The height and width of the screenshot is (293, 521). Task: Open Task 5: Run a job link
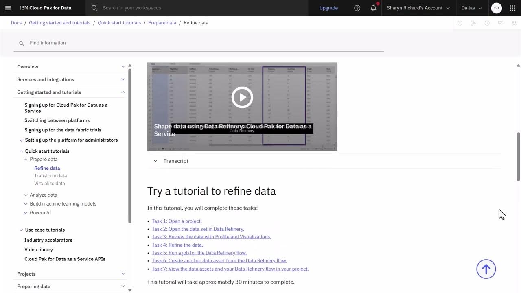point(199,253)
